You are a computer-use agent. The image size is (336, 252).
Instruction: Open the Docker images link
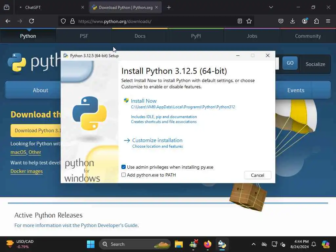pyautogui.click(x=27, y=171)
